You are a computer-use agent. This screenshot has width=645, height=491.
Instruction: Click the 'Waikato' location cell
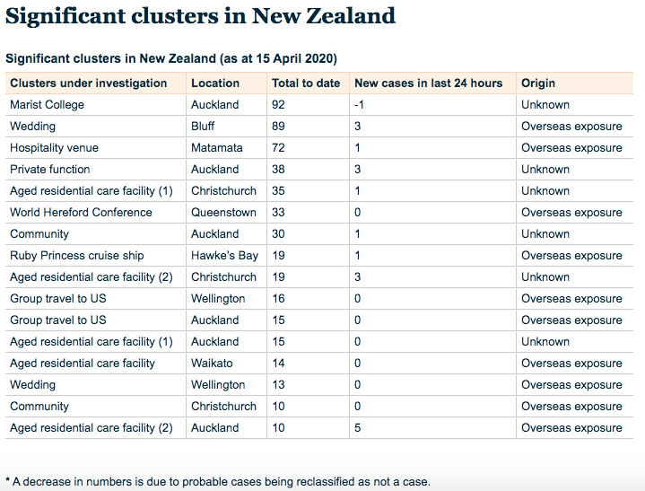pyautogui.click(x=212, y=364)
